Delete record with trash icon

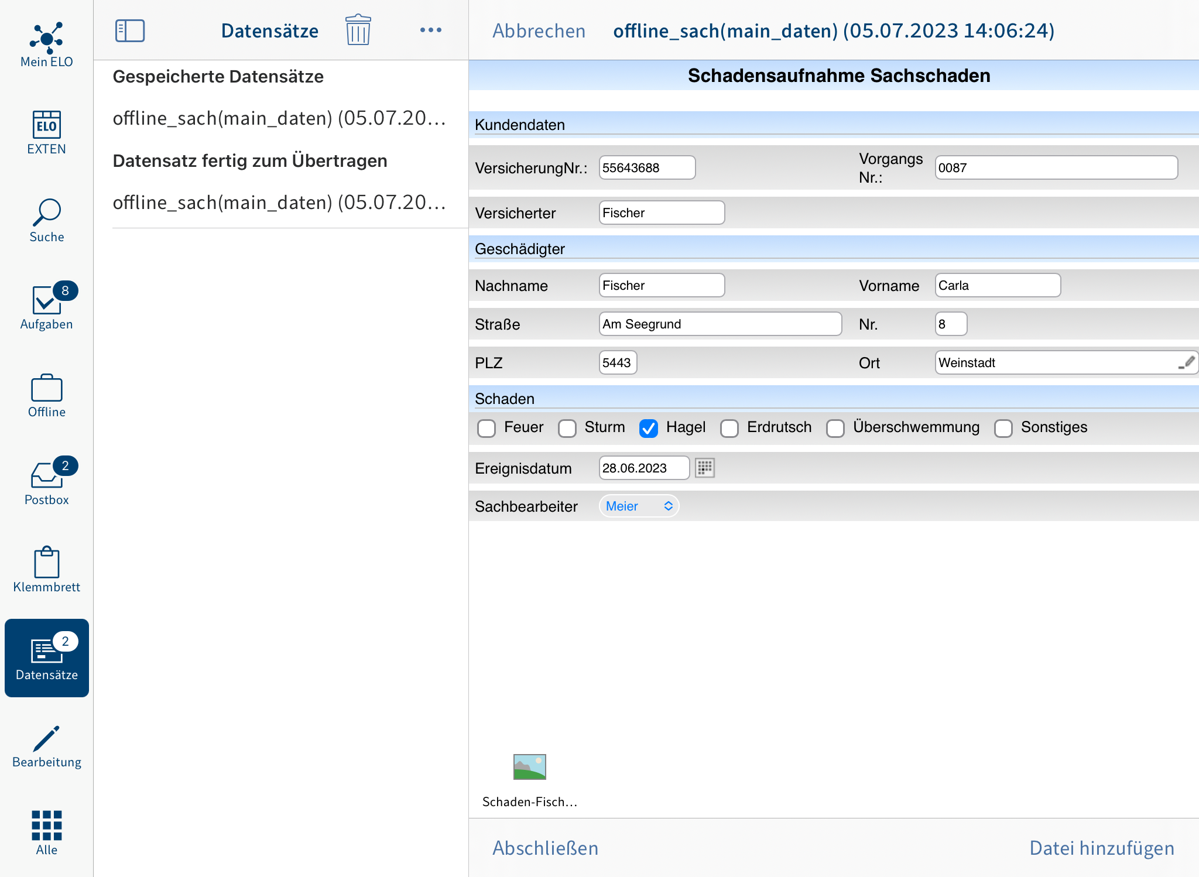pos(358,30)
